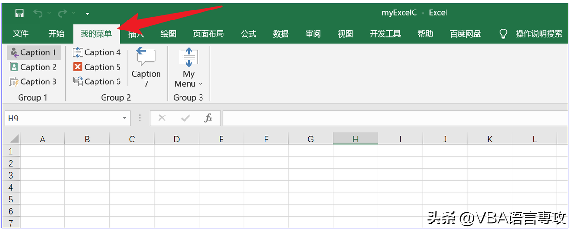The image size is (573, 232).
Task: Open the 帮助 tab
Action: [425, 34]
